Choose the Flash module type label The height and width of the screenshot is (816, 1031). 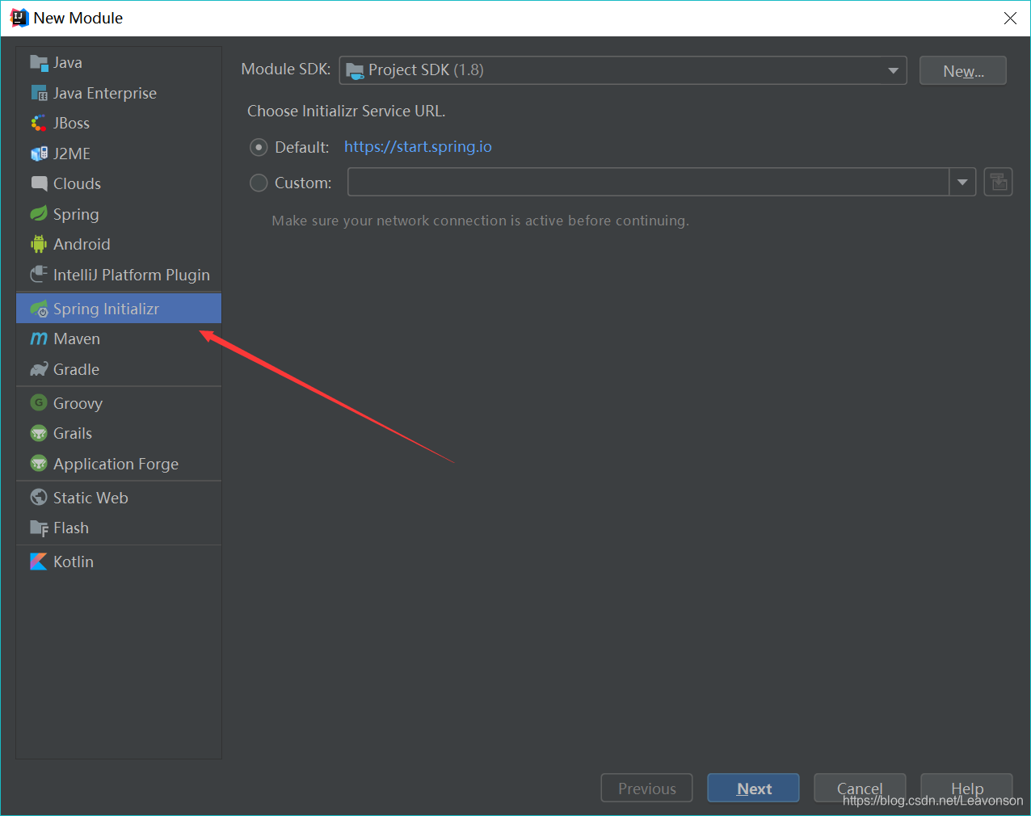71,528
